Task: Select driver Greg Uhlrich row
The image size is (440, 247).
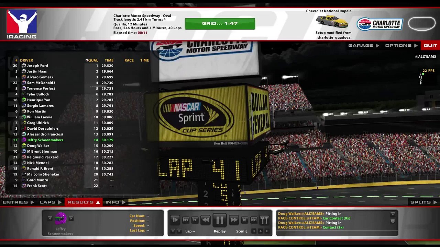Action: (x=64, y=123)
